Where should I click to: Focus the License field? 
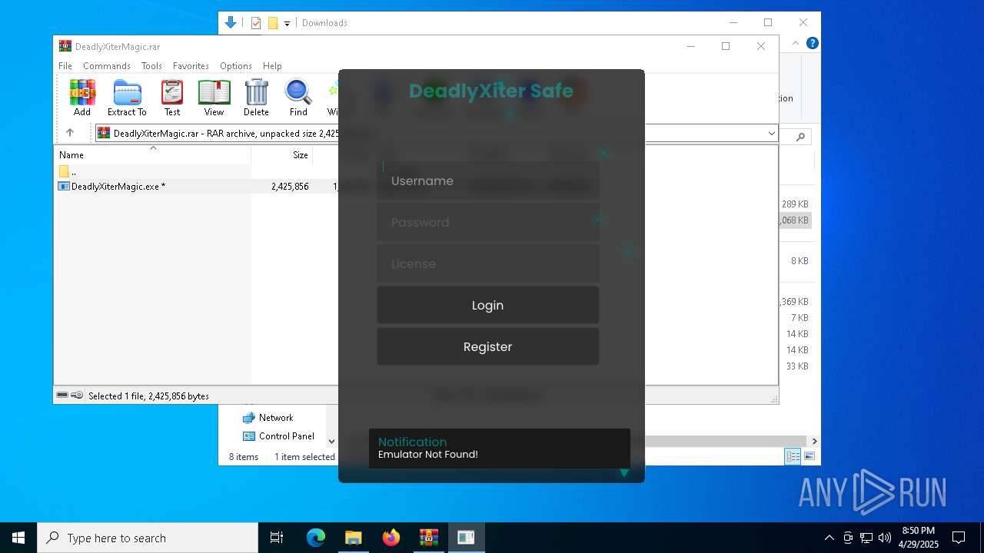point(488,264)
